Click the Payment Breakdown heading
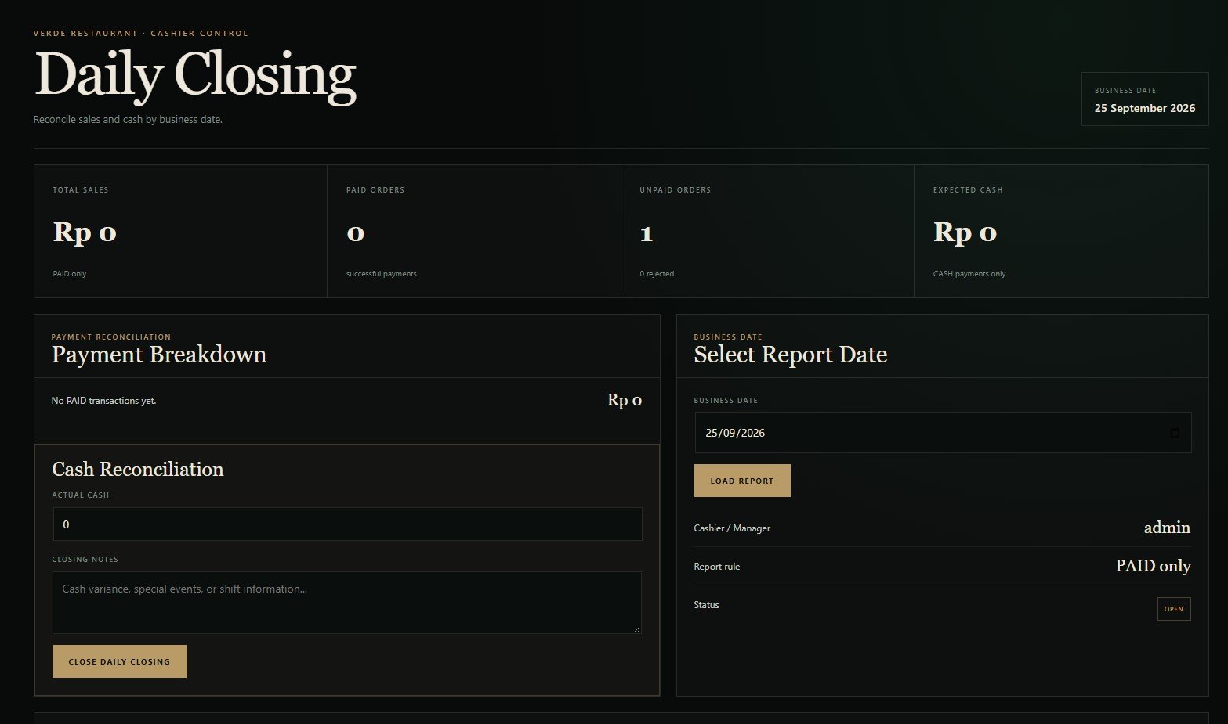 click(x=159, y=355)
